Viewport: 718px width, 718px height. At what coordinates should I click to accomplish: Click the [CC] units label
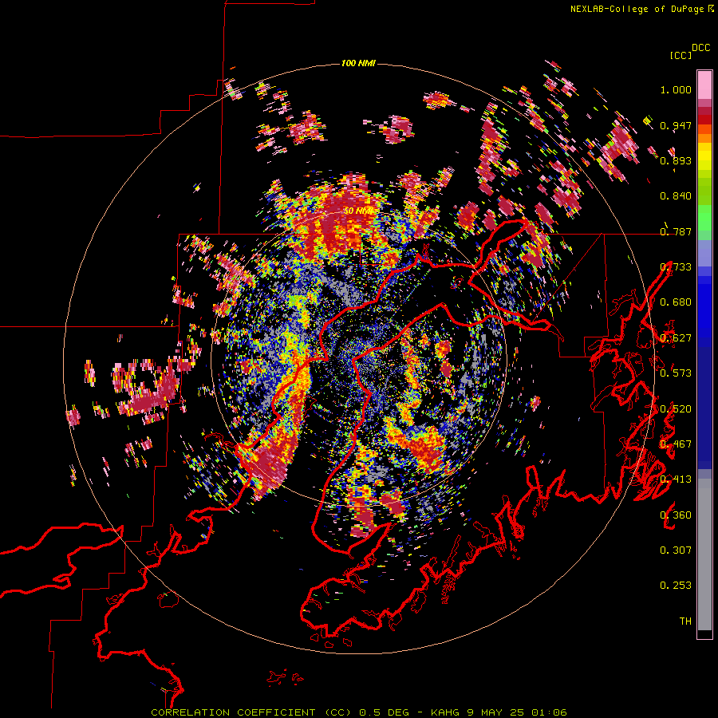click(x=681, y=55)
